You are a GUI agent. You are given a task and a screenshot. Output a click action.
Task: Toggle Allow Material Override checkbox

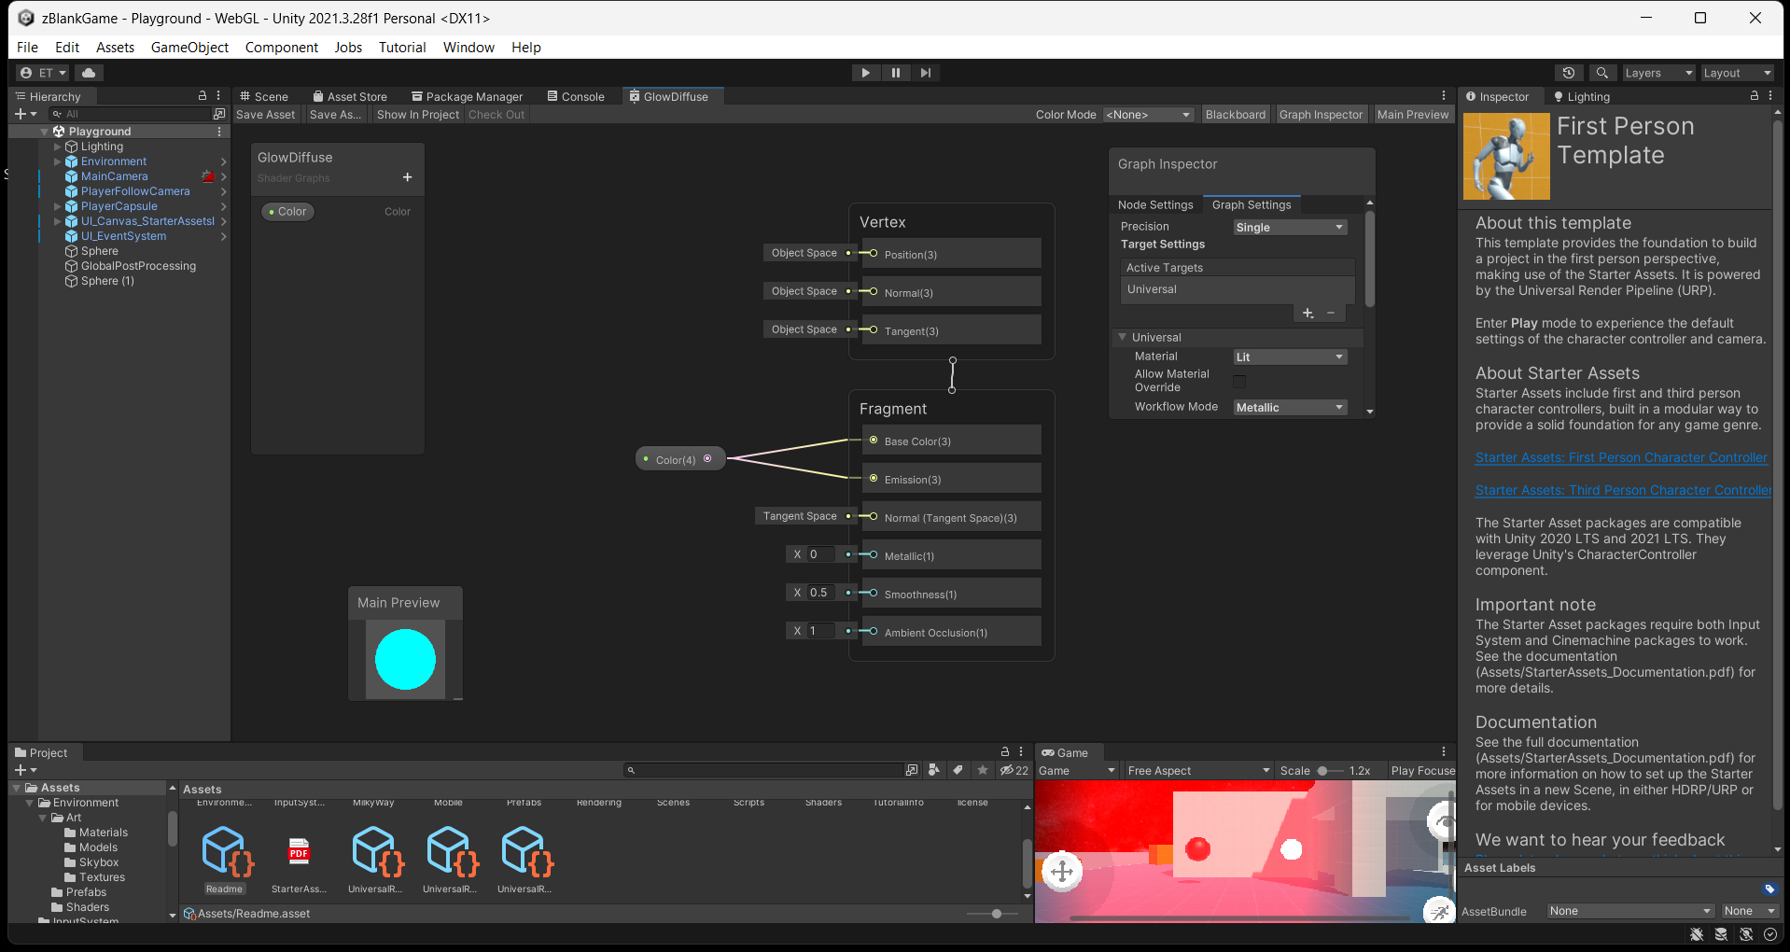point(1239,381)
